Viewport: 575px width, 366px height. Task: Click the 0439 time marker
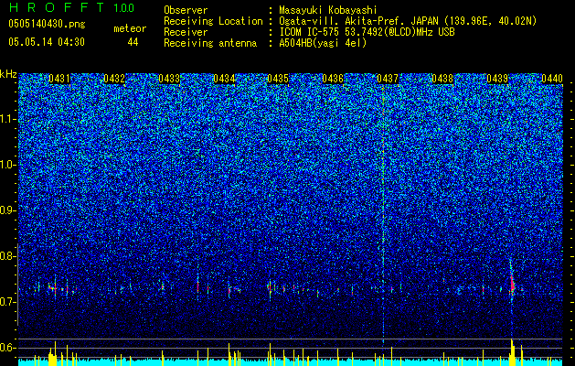(x=497, y=79)
